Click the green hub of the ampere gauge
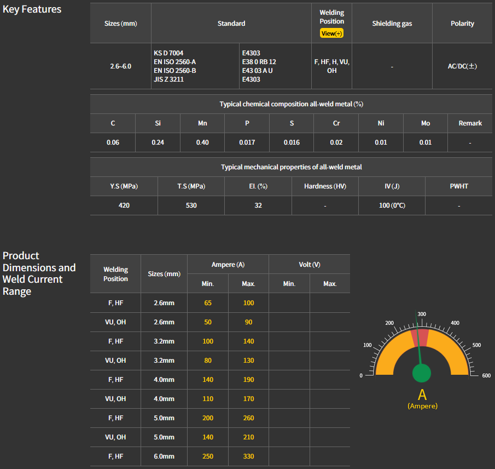495x469 pixels. [x=421, y=373]
